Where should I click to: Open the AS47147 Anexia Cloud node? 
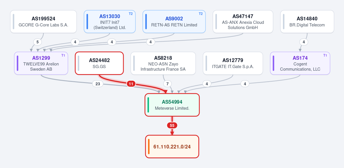click(x=243, y=22)
